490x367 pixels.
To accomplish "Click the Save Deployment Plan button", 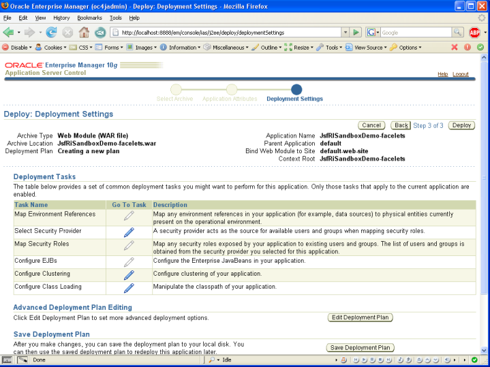I will point(360,348).
